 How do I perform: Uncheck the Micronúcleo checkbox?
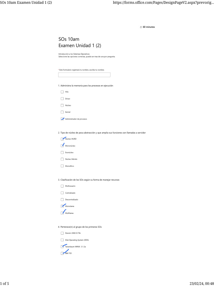click(x=62, y=146)
